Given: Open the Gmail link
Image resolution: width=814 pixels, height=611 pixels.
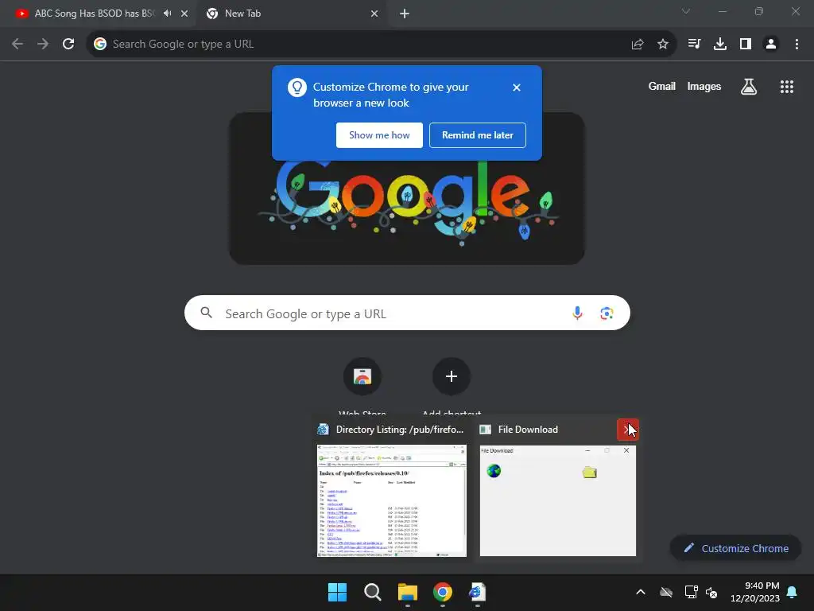Looking at the screenshot, I should click(x=662, y=86).
